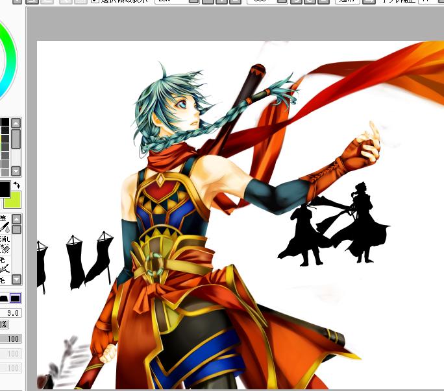This screenshot has height=391, width=444.
Task: Select the selection eraser tool
Action: pyautogui.click(x=5, y=244)
